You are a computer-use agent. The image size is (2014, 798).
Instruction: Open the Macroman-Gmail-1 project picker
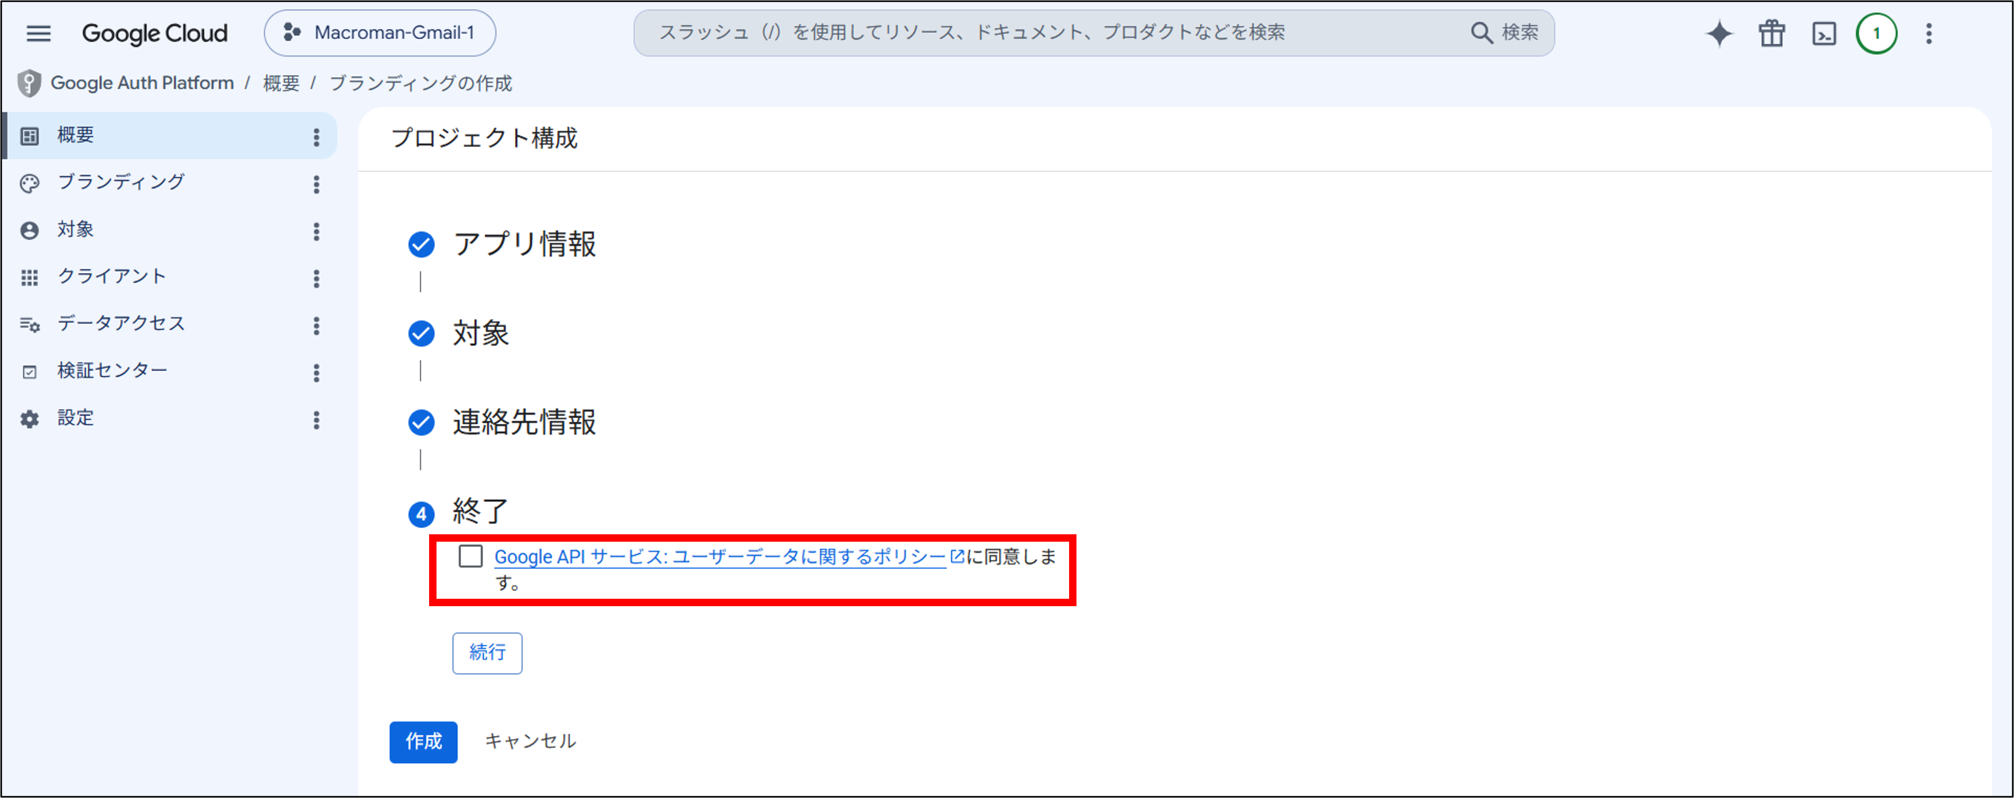(x=380, y=33)
